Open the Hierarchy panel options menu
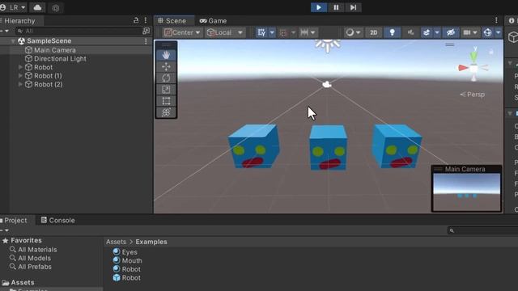The width and height of the screenshot is (518, 291). pos(146,20)
